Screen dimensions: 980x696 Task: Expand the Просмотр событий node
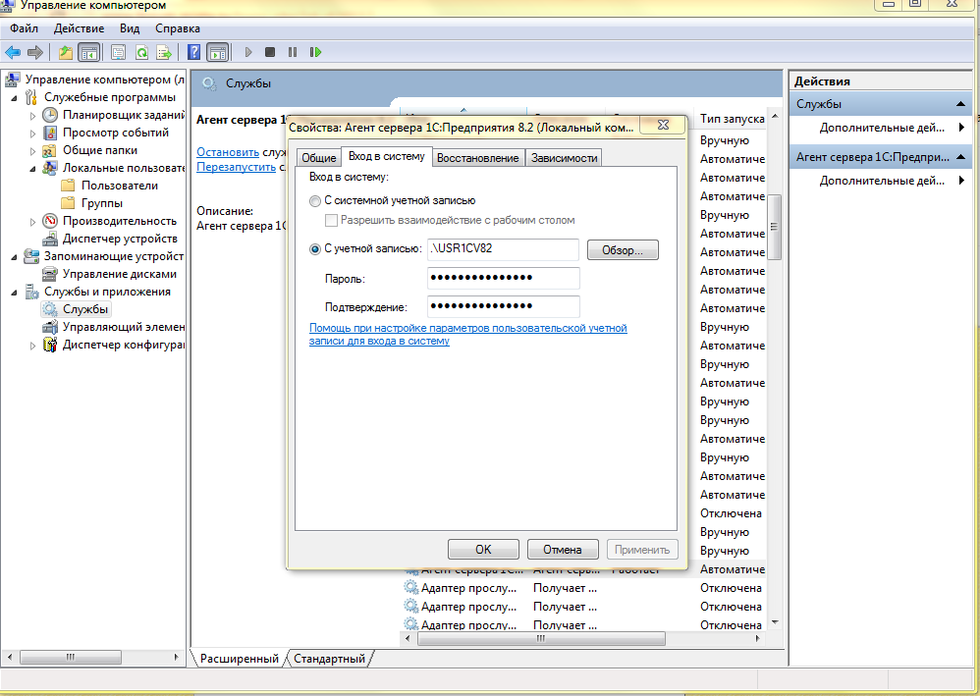click(32, 134)
